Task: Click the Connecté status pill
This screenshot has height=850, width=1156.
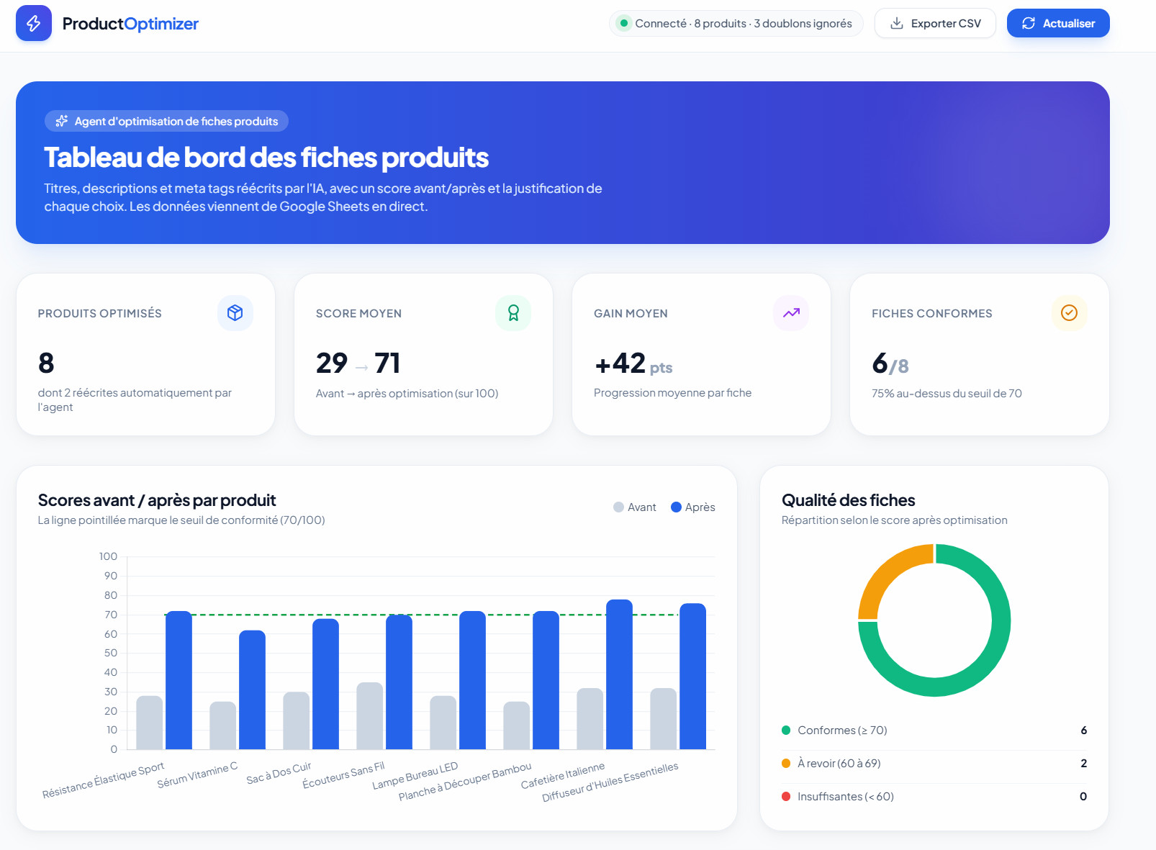Action: (x=736, y=23)
